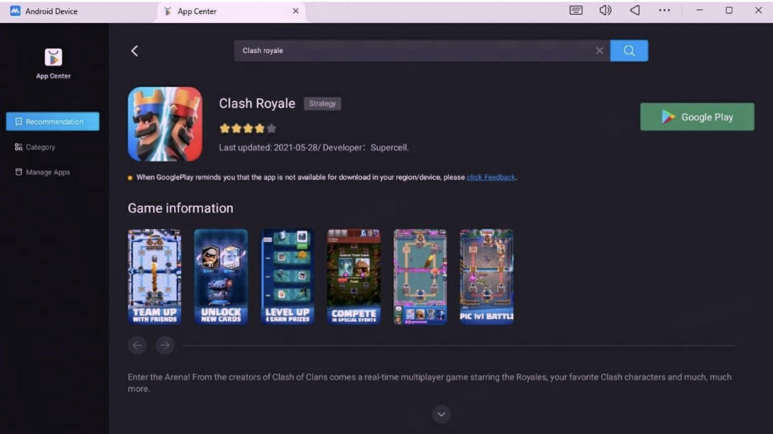This screenshot has height=434, width=773.
Task: Open the Team Up screenshot thumbnail
Action: [154, 276]
